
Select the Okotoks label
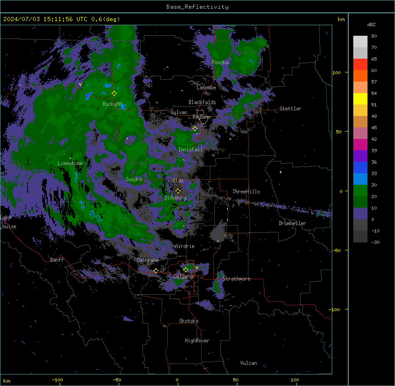coord(189,321)
